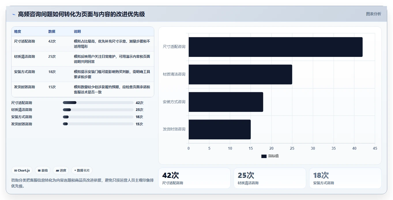Click the page title 高频咨询问题如何转化
393x200 pixels.
81,14
